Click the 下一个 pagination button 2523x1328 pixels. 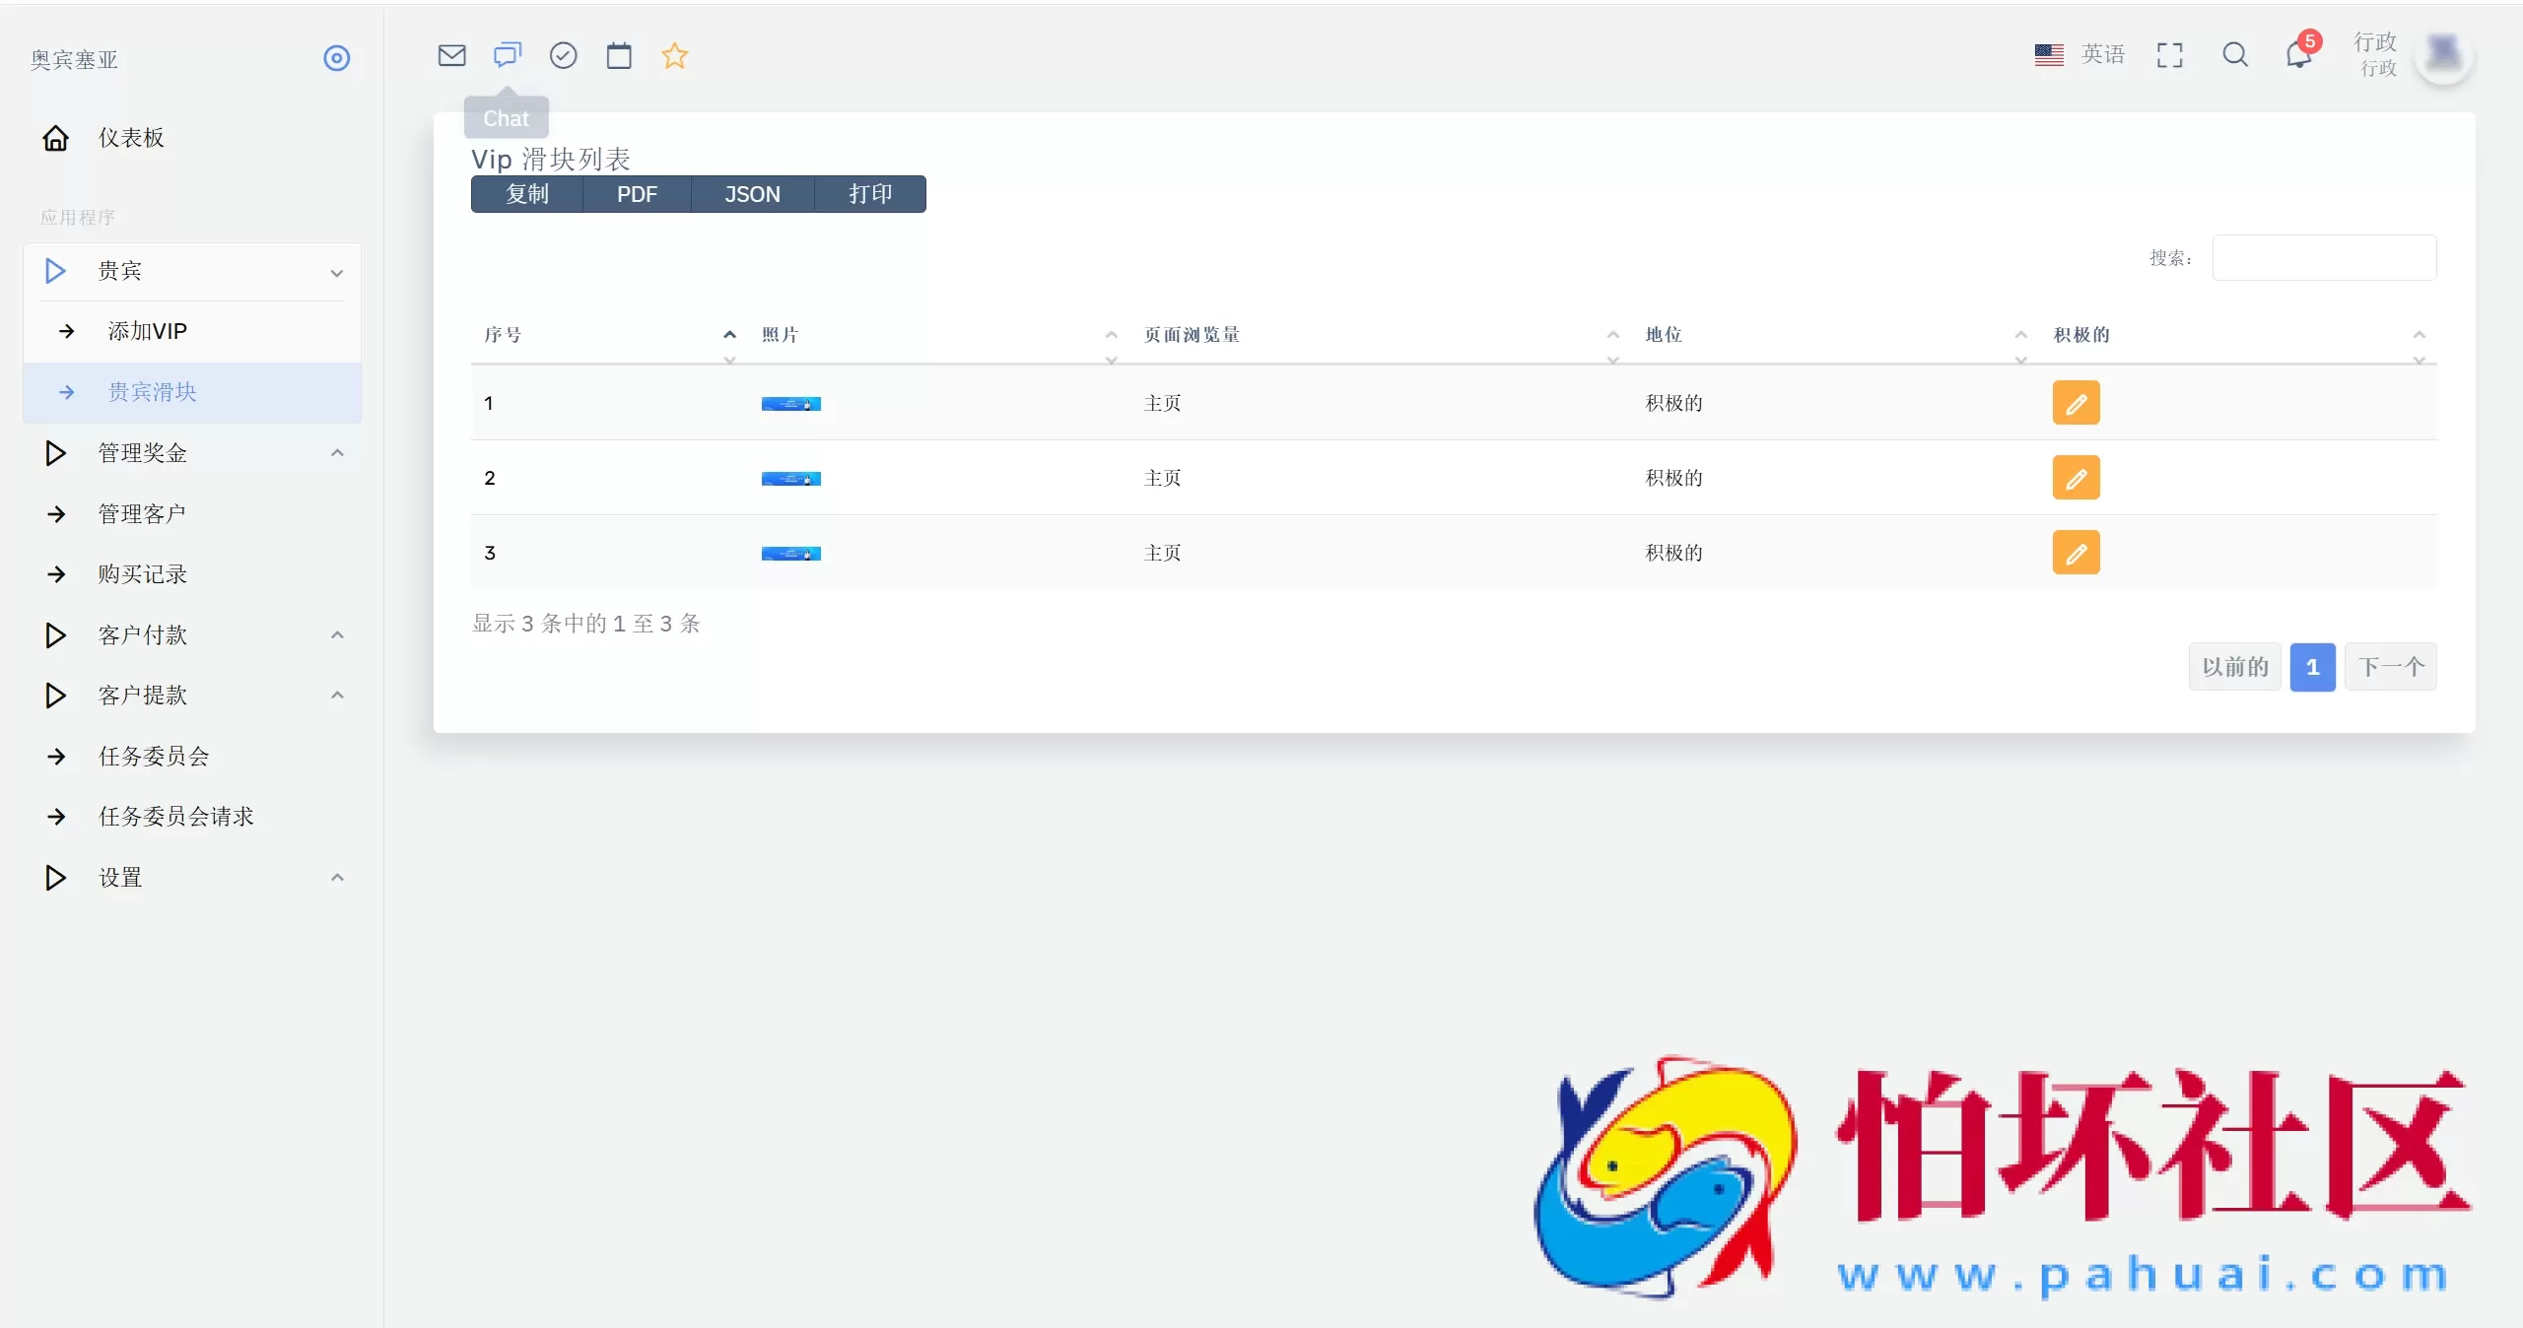pyautogui.click(x=2390, y=667)
